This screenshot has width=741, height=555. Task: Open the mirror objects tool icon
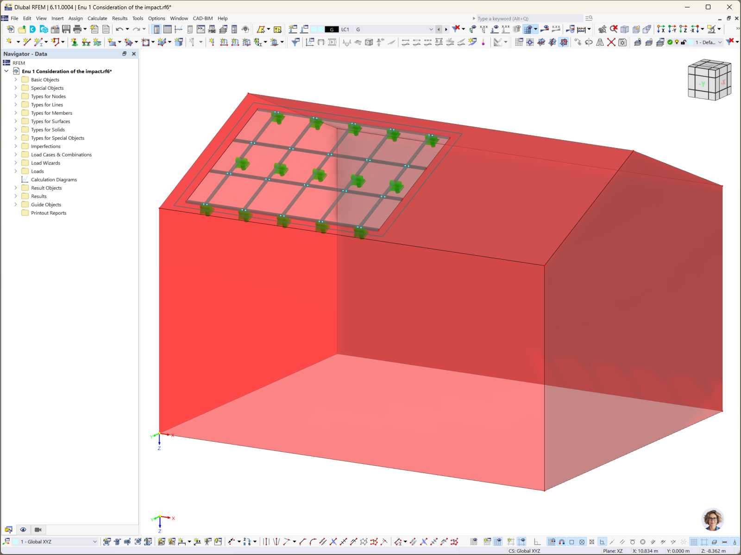(x=600, y=42)
